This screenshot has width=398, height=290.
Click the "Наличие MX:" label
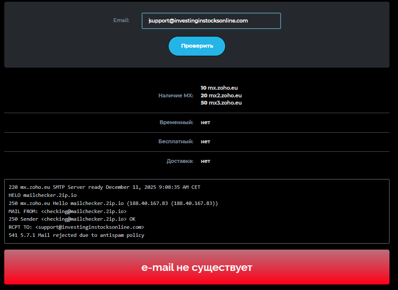click(x=176, y=95)
